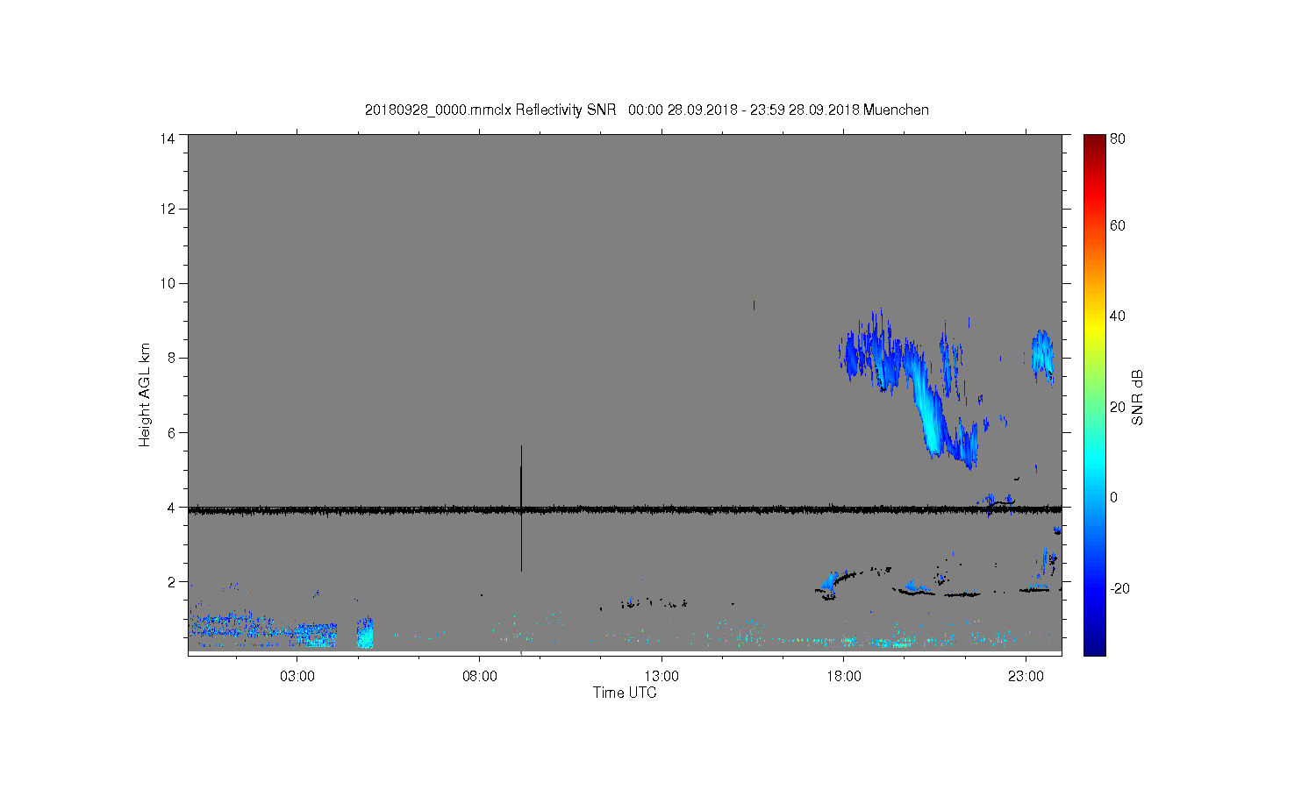This screenshot has width=1316, height=789.
Task: Click the height tick label "10"
Action: 167,283
